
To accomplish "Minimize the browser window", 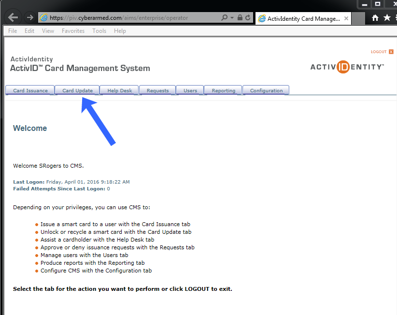I will coord(364,4).
